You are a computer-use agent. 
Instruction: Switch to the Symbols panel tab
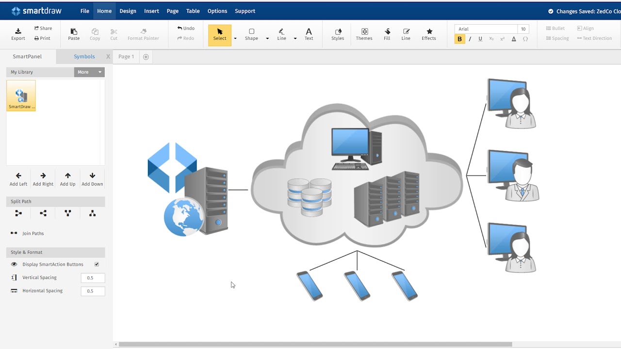pos(84,57)
